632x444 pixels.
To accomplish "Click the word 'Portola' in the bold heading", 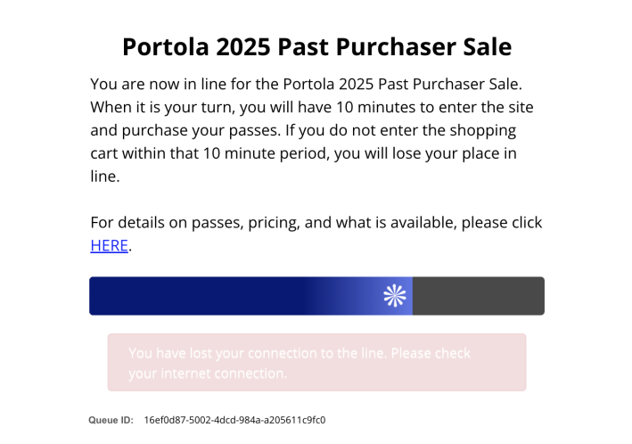I will point(166,46).
